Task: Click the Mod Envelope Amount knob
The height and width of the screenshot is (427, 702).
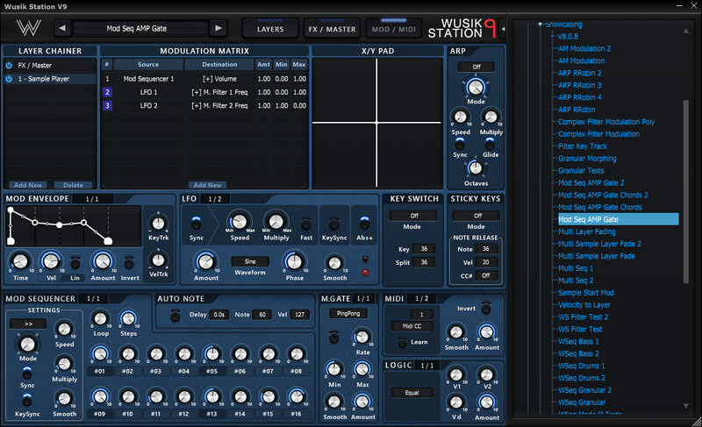Action: [x=103, y=261]
